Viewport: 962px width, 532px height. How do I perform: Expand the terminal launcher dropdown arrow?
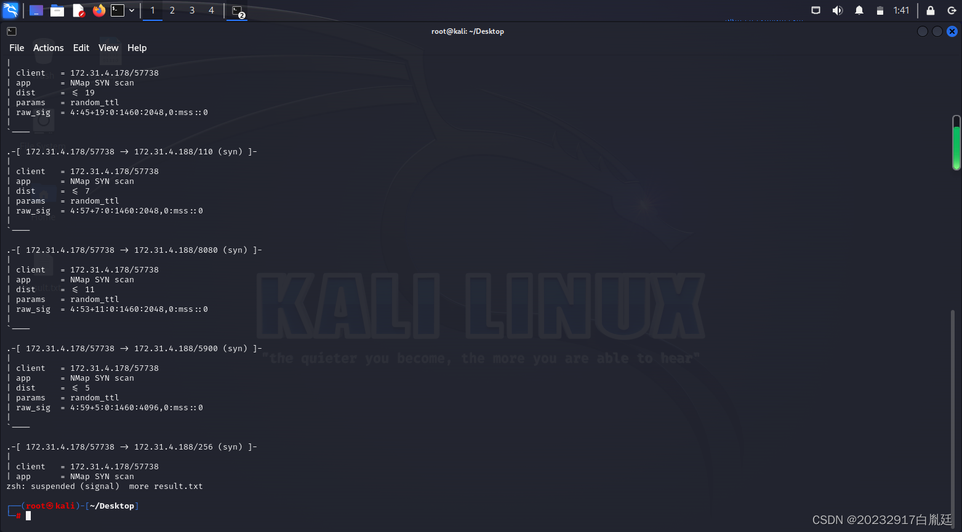(132, 10)
